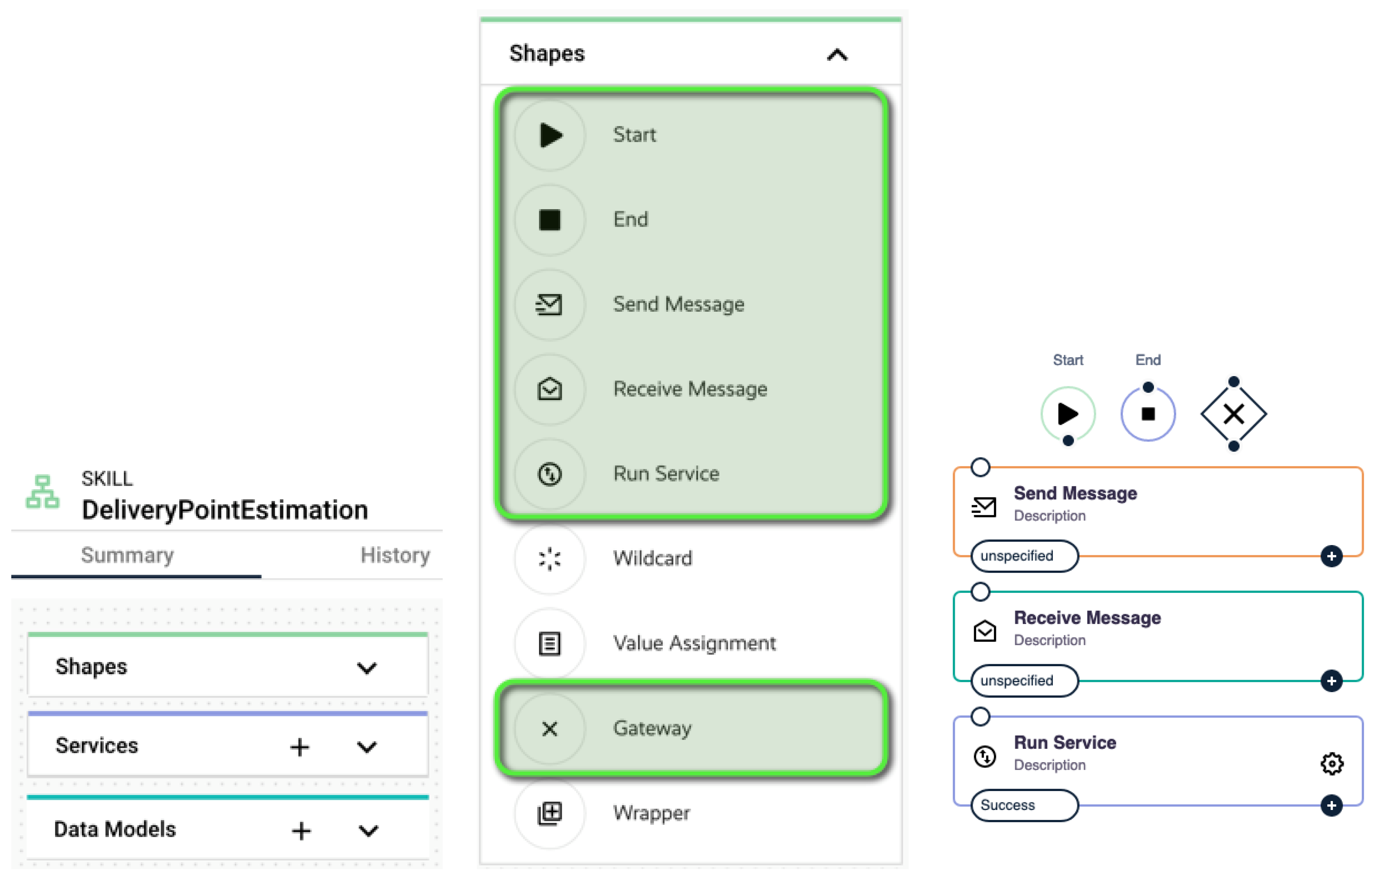This screenshot has height=881, width=1374.
Task: Select the Value Assignment shape icon
Action: coord(550,643)
